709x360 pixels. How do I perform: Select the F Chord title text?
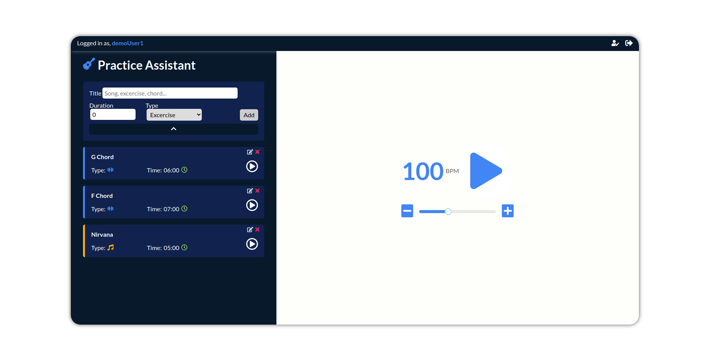(x=102, y=196)
